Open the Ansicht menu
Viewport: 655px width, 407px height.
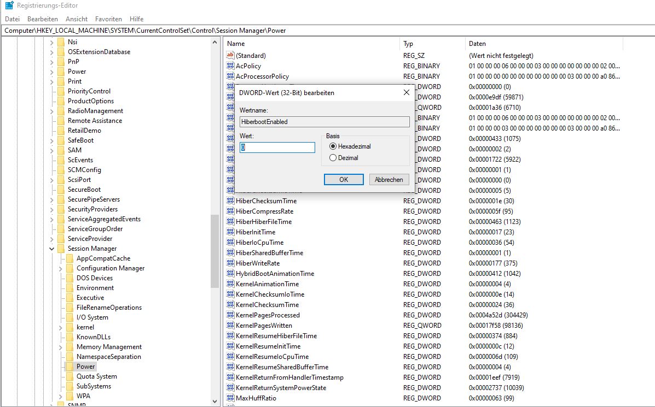pos(77,19)
